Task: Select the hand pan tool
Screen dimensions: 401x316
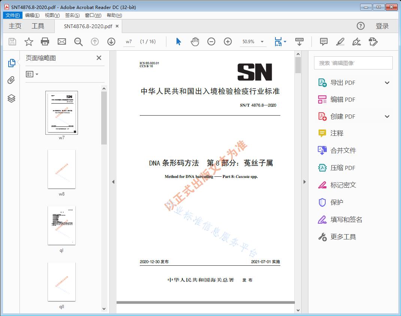Action: click(195, 42)
